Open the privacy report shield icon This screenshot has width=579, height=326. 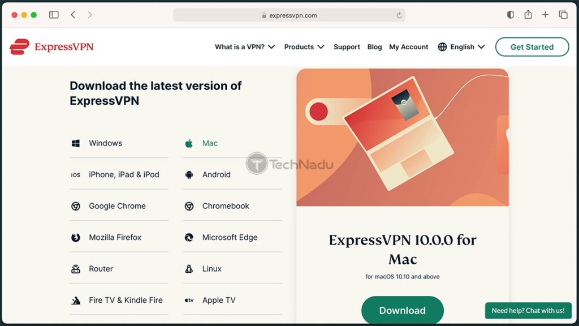(511, 15)
